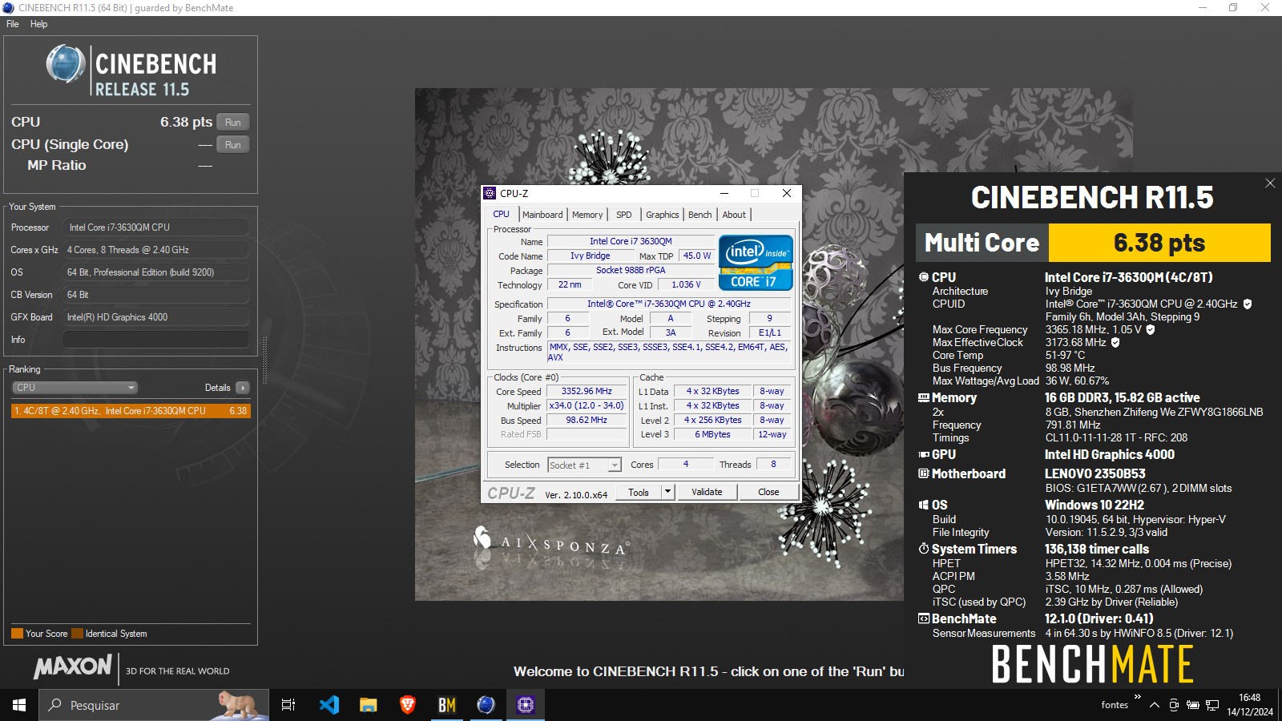Open BenchMate from the taskbar

[446, 705]
